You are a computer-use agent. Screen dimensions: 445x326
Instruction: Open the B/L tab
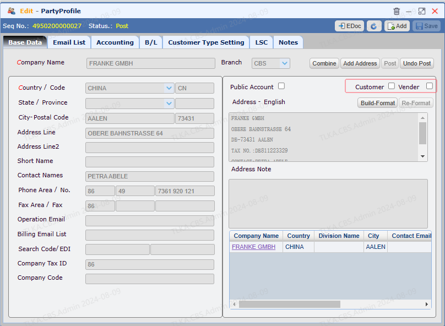coord(151,42)
